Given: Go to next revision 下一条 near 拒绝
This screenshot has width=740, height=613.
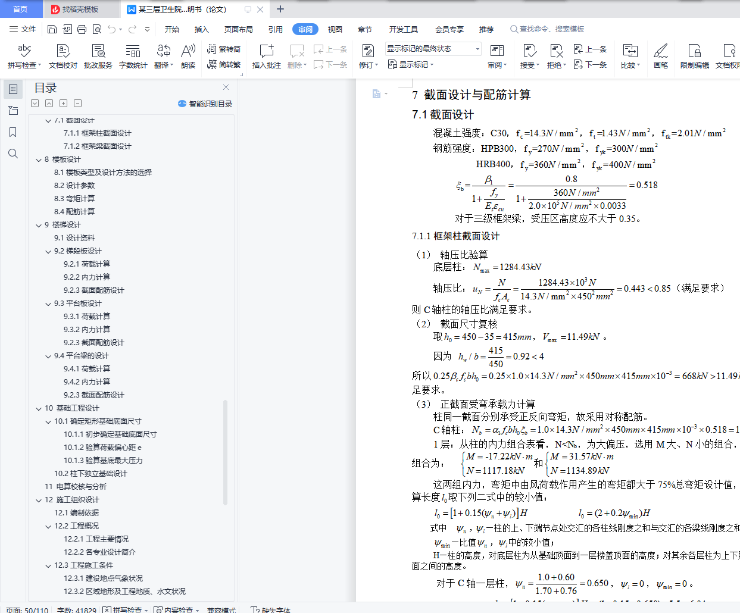Looking at the screenshot, I should click(591, 64).
